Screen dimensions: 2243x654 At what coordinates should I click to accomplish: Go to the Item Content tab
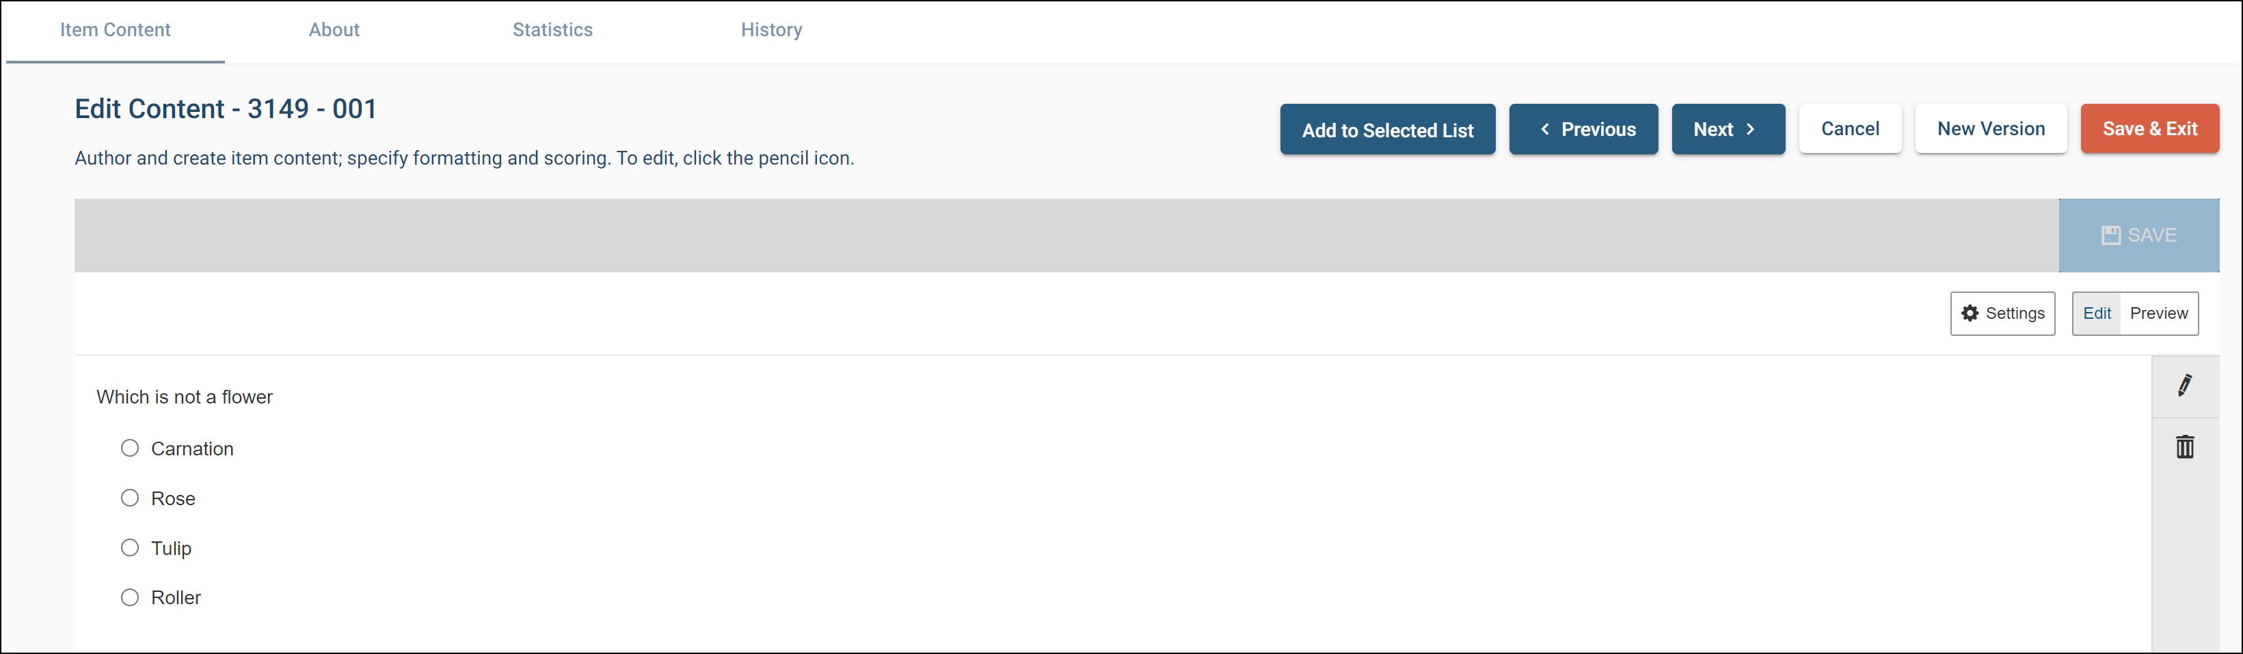click(x=115, y=29)
